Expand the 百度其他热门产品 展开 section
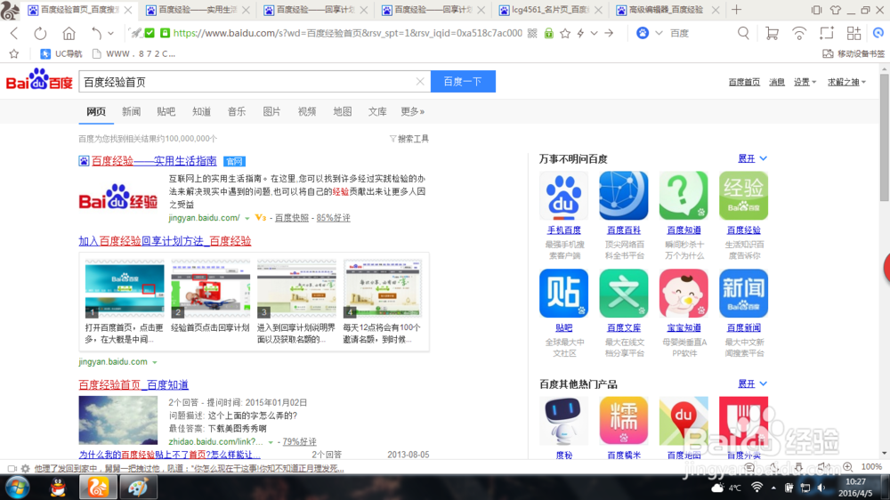Screen dimensions: 890x500 [x=752, y=384]
